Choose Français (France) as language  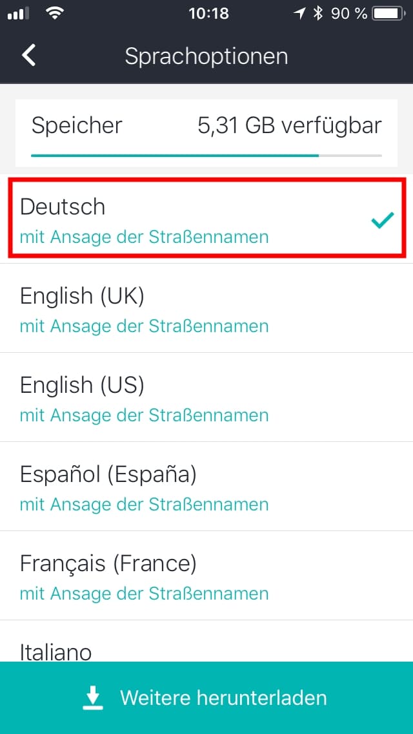click(x=206, y=576)
